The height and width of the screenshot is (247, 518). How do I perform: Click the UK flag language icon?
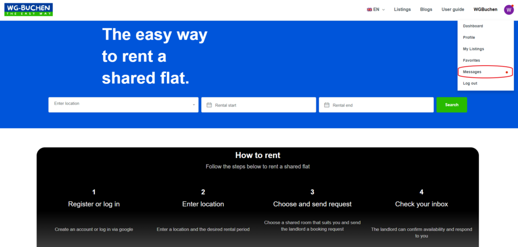[369, 10]
